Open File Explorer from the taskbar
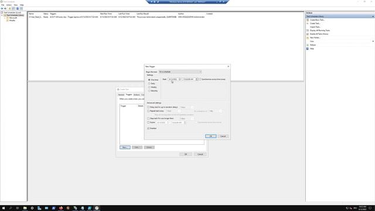This screenshot has width=375, height=211. [25, 208]
